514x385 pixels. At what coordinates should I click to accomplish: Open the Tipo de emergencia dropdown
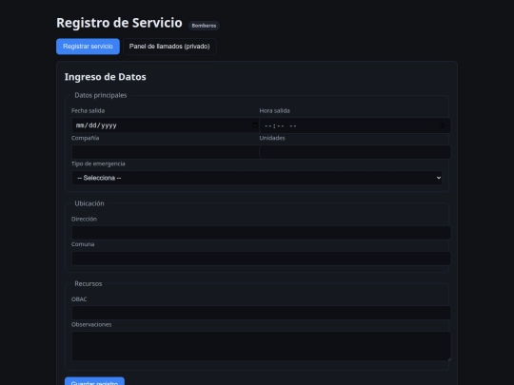tap(257, 178)
